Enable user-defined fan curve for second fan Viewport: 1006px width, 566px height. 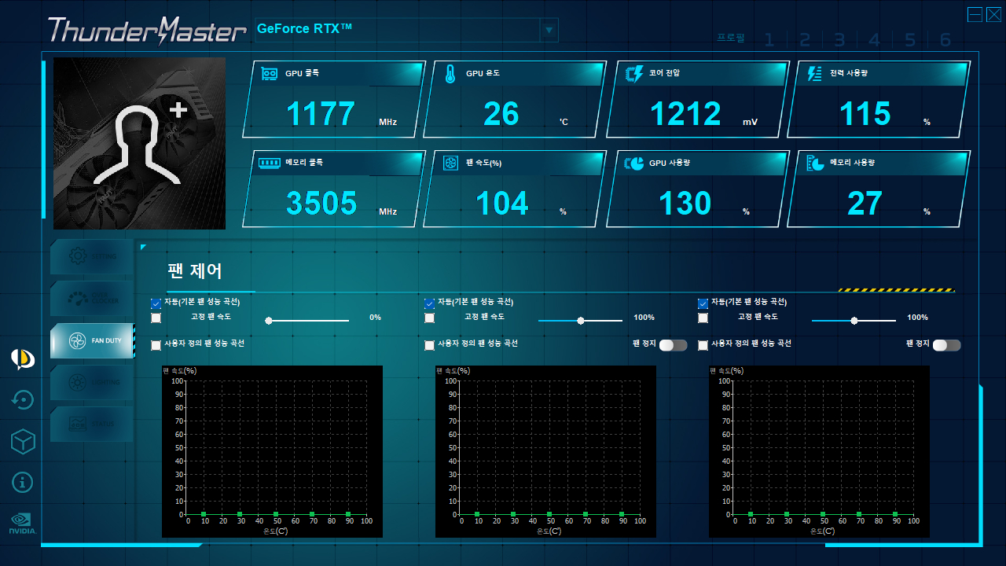(429, 345)
